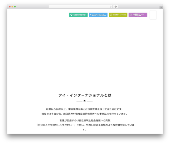Click the person circle icon on yellow-green button
The image size is (170, 144).
tap(111, 15)
